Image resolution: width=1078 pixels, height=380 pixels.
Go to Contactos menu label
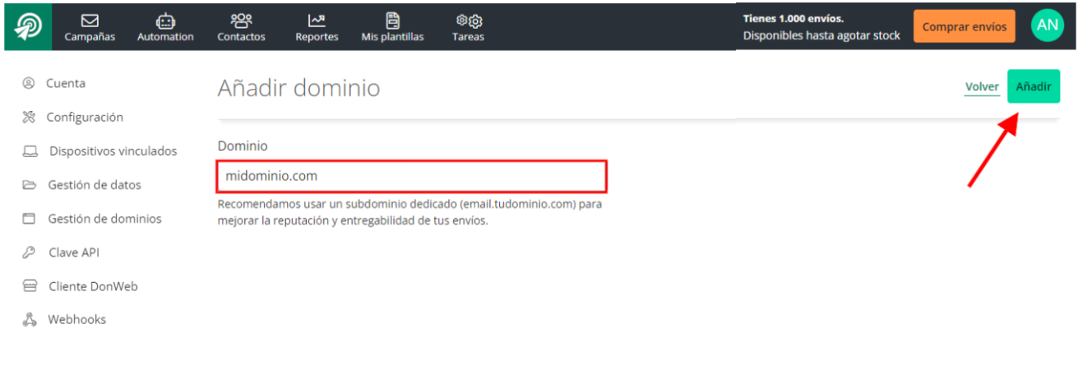point(241,37)
